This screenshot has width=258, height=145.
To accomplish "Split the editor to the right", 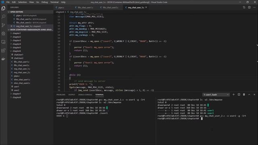I will [249, 7].
